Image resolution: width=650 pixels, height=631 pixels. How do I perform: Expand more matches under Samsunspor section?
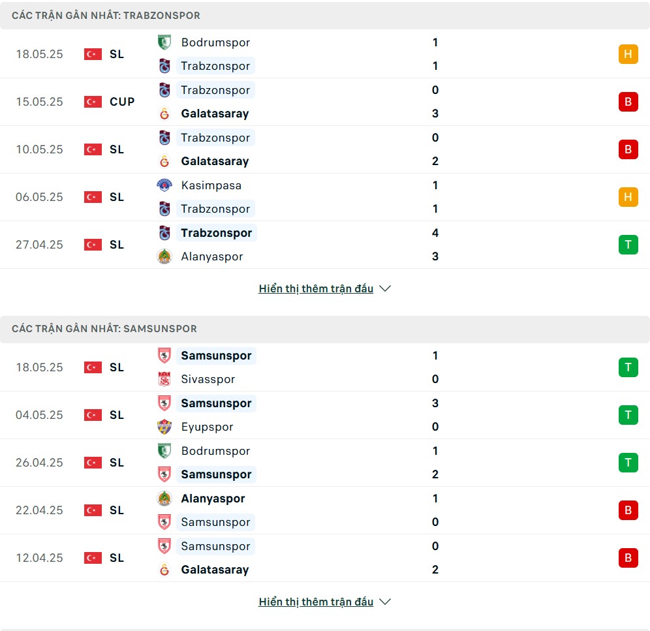coord(316,602)
